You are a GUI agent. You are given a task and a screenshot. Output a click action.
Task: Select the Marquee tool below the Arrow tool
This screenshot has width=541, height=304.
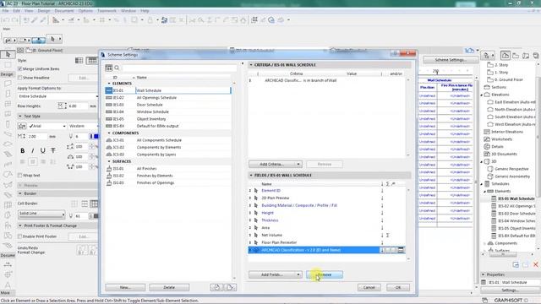tap(8, 65)
